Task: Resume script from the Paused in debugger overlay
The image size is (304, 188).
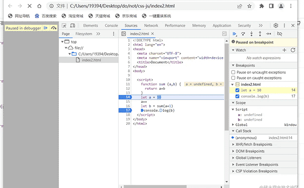Action: click(46, 28)
